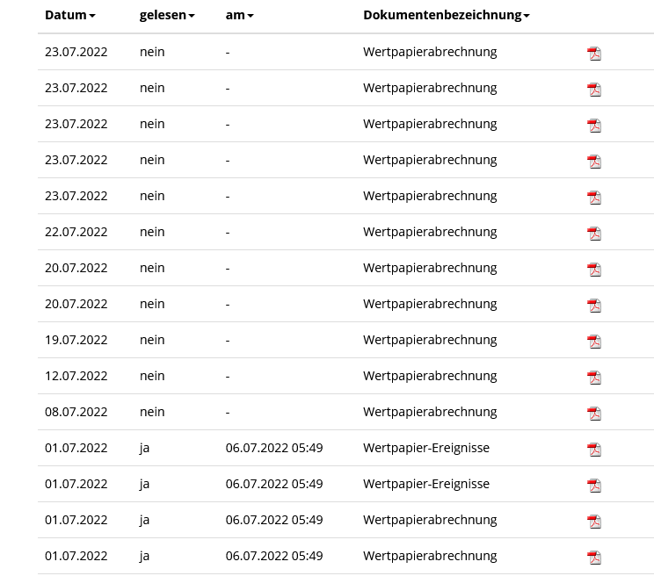Click Wertpapierabrechnung text dated 12.07.2022
Image resolution: width=654 pixels, height=576 pixels.
430,376
